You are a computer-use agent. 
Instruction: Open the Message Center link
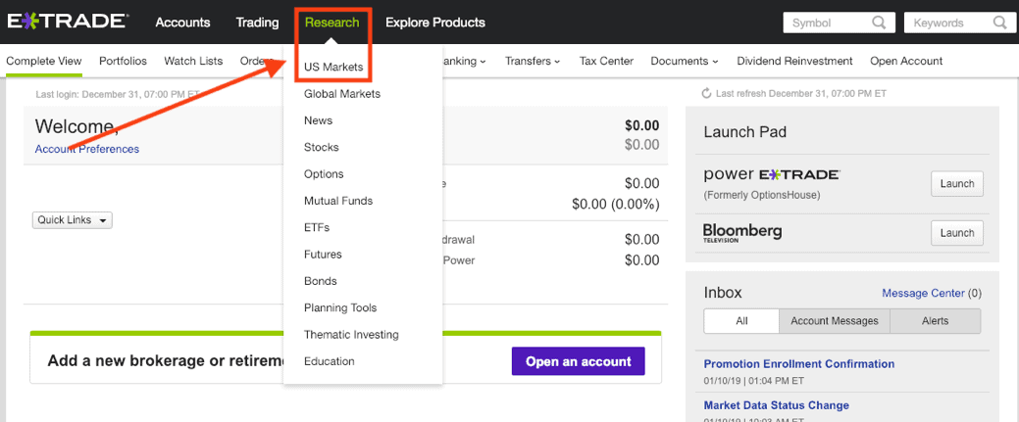924,294
